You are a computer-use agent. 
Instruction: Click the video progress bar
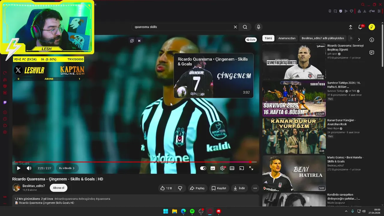tap(134, 162)
